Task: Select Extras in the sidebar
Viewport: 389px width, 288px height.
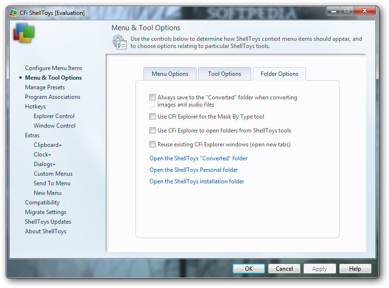Action: click(32, 135)
